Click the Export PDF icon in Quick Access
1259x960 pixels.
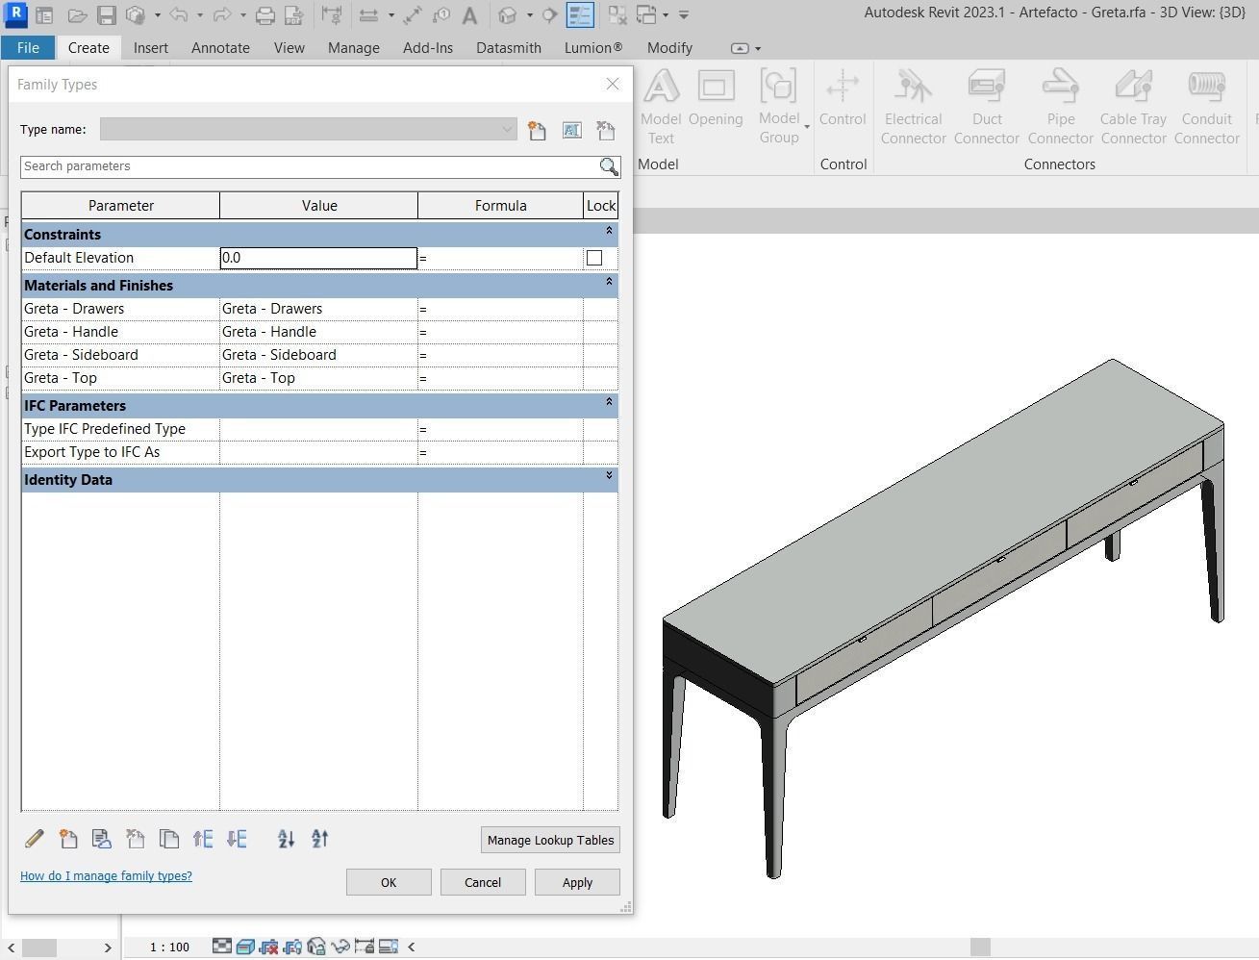[x=294, y=15]
